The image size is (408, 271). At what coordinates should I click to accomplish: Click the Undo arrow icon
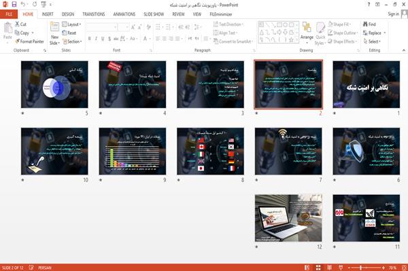23,5
